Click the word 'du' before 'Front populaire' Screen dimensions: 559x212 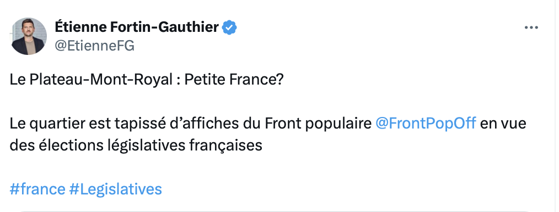point(251,123)
